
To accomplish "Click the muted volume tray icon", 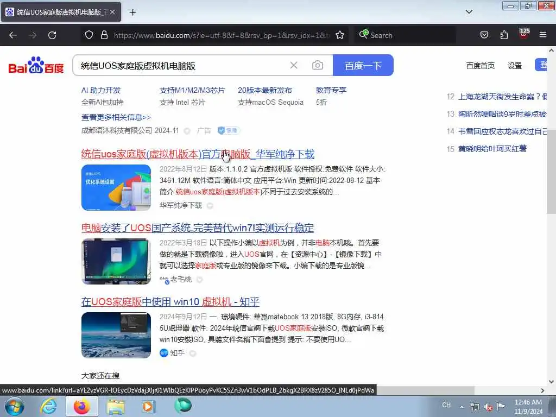I will pos(488,407).
